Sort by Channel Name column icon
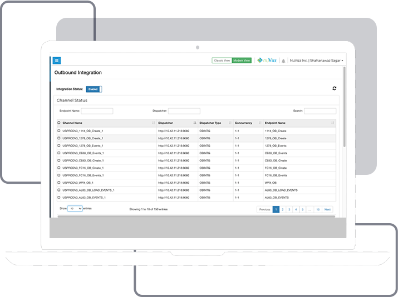Image resolution: width=398 pixels, height=297 pixels. point(153,123)
